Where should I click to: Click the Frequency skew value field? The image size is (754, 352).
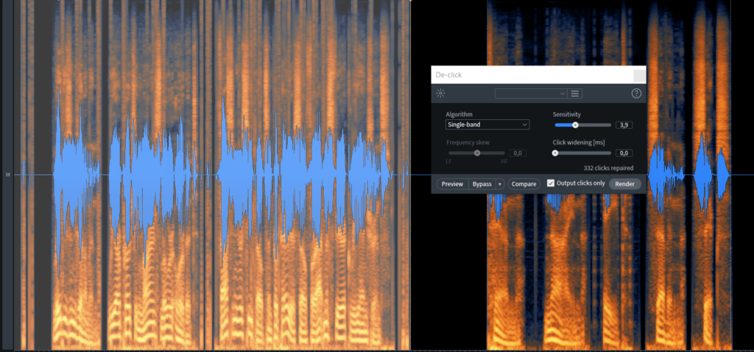coord(517,153)
